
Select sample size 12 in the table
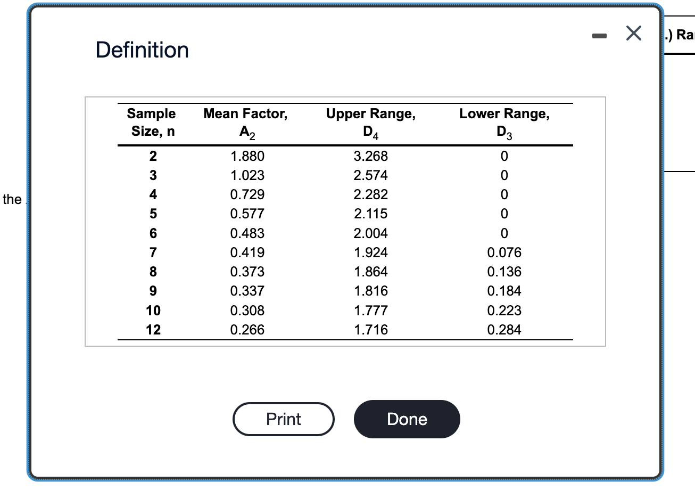[153, 330]
